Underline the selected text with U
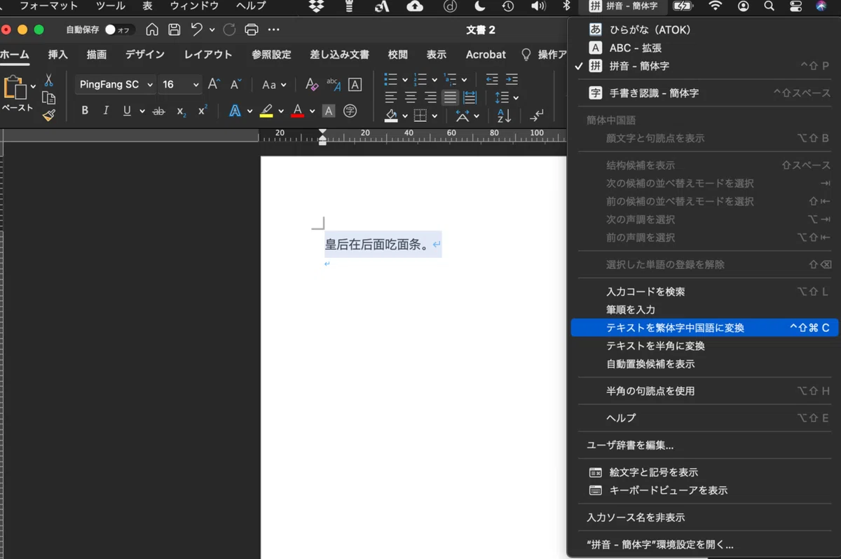Image resolution: width=841 pixels, height=559 pixels. click(x=127, y=111)
